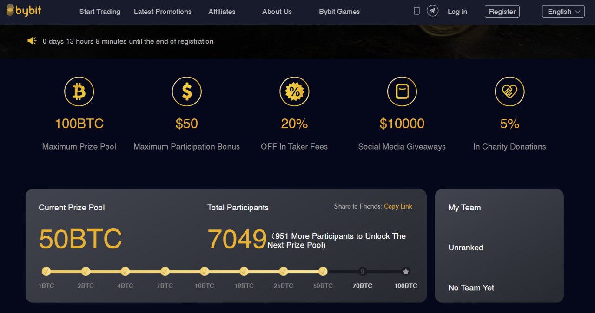Click the 20% taker fees value

(x=294, y=124)
